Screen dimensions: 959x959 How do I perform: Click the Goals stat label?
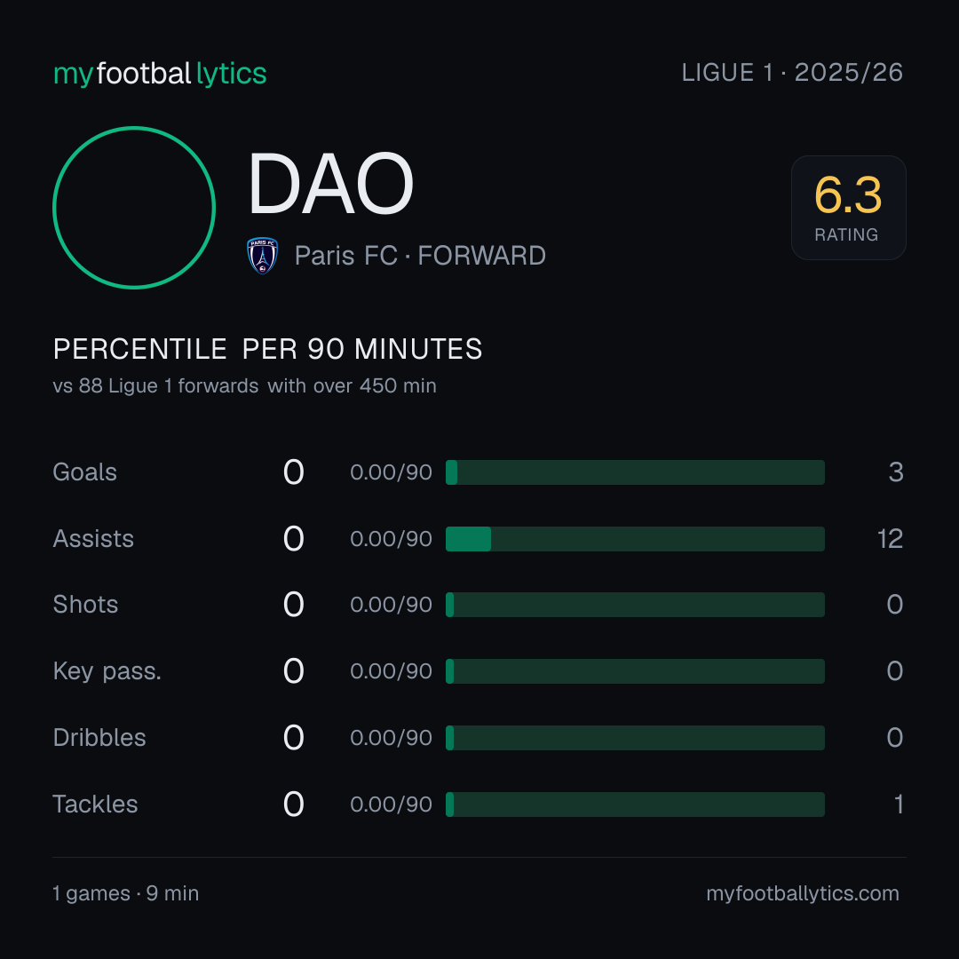tap(84, 472)
